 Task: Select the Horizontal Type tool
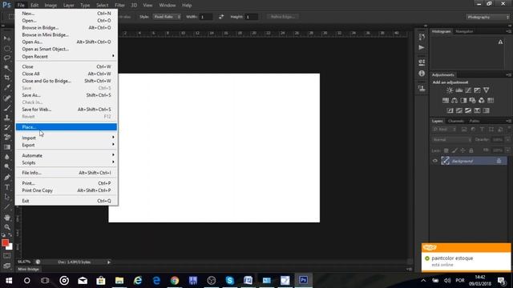coord(7,187)
